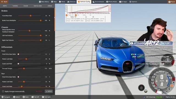Switch to the Tuning tab
Image resolution: width=176 pixels, height=99 pixels.
(x=15, y=6)
